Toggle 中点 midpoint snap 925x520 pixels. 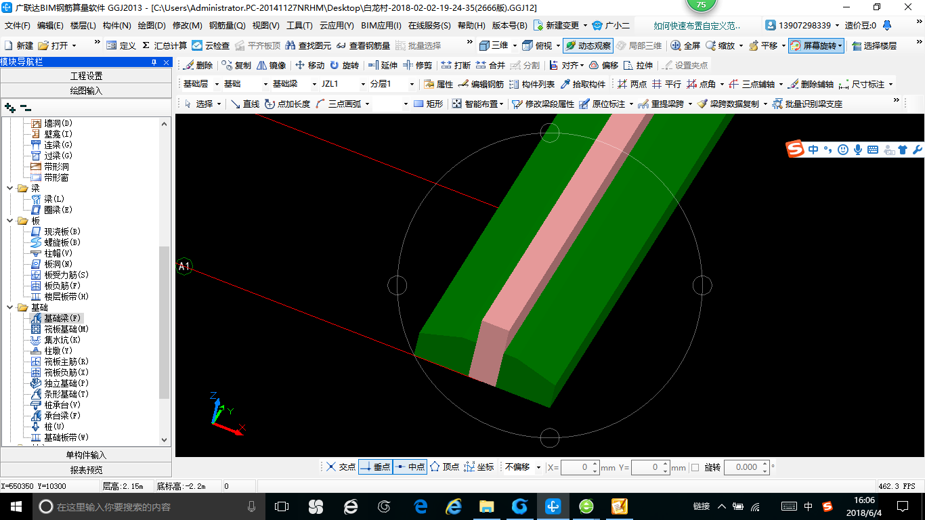pos(410,467)
